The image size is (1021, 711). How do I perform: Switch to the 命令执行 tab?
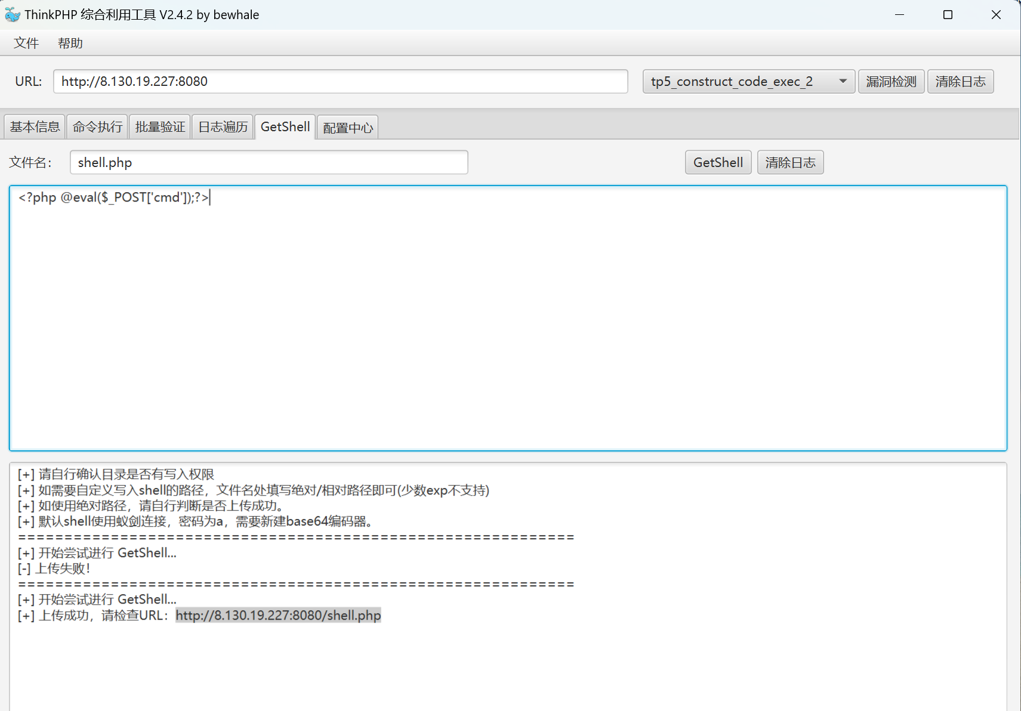pos(97,127)
